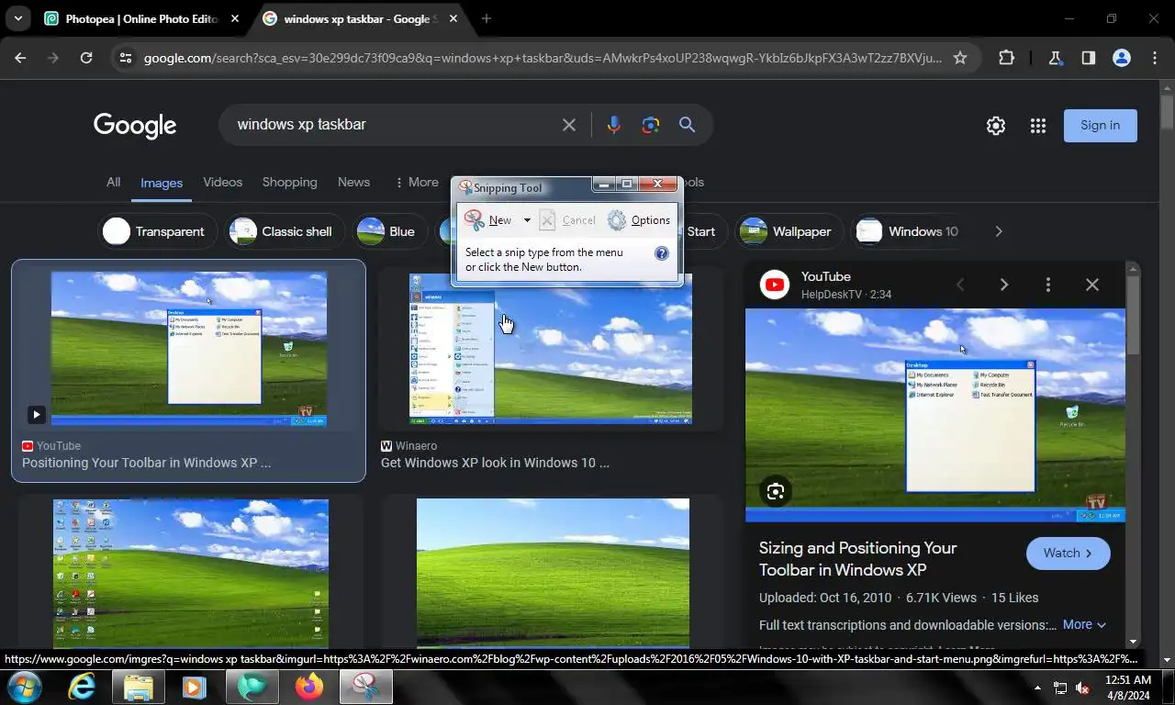1175x705 pixels.
Task: Reload the Google search page
Action: point(86,58)
